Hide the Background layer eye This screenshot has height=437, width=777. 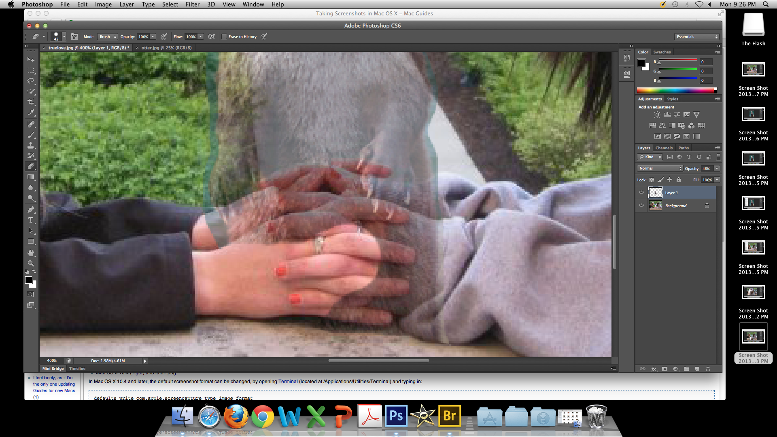(x=641, y=206)
